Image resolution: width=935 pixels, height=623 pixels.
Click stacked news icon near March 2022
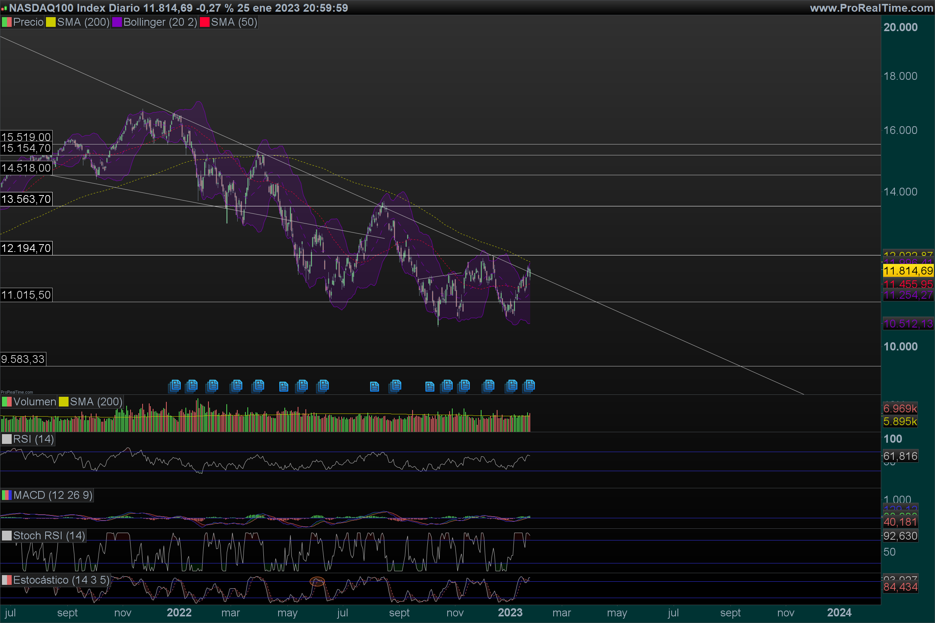click(x=236, y=386)
